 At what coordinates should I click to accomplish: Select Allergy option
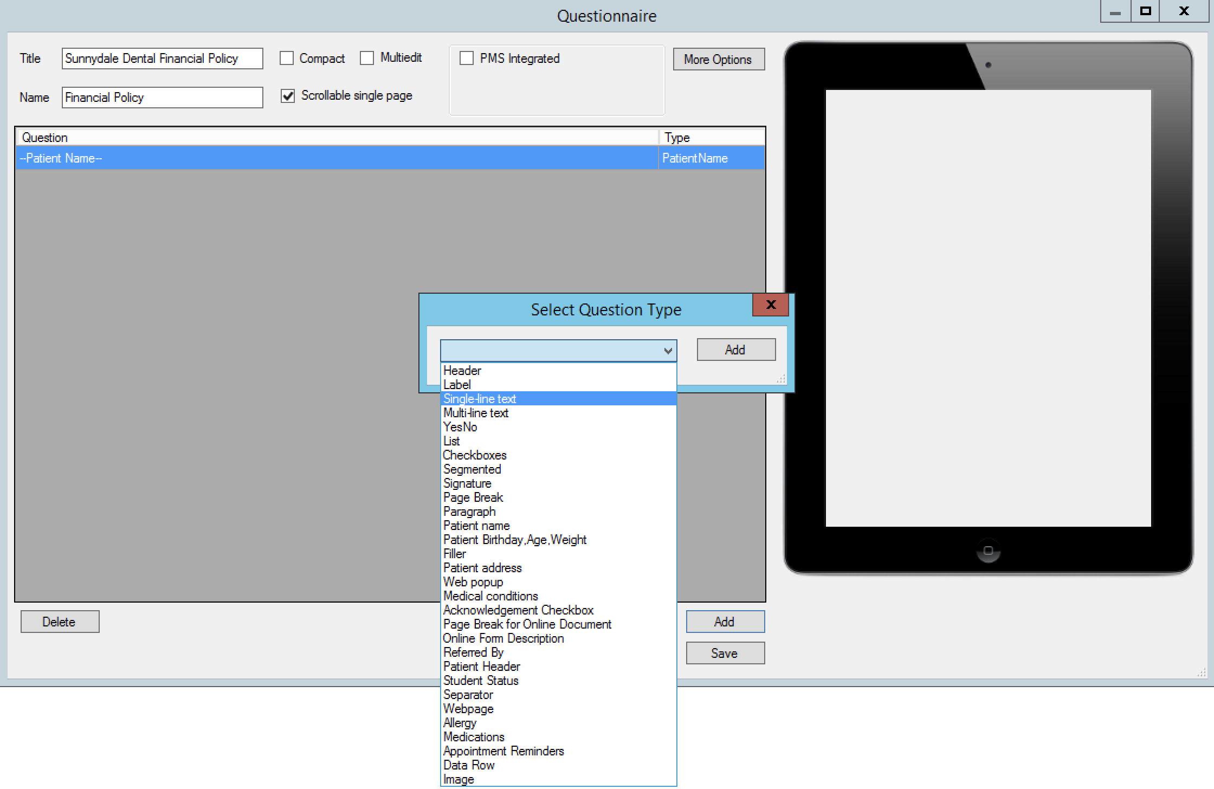click(559, 723)
